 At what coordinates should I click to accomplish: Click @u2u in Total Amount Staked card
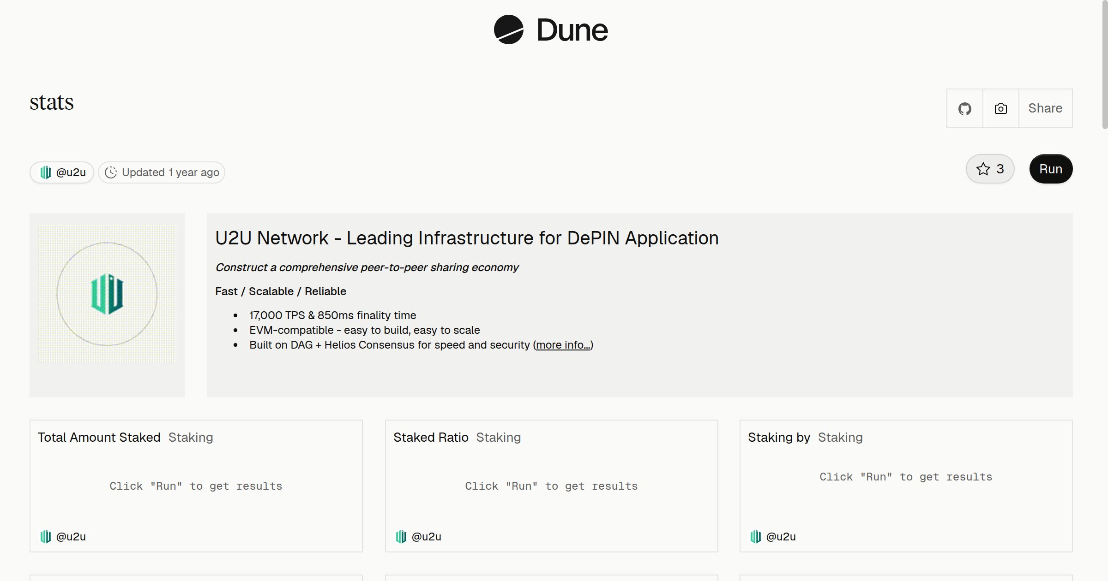pyautogui.click(x=71, y=537)
